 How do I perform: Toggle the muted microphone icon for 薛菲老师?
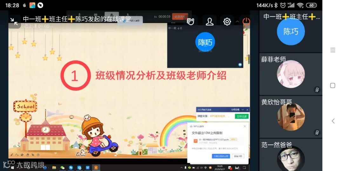pos(317,90)
